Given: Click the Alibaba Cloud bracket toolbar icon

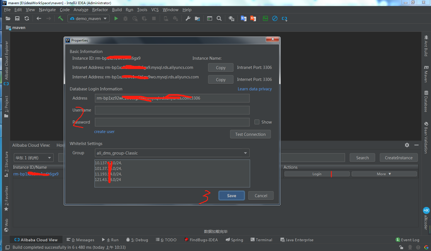Looking at the screenshot, I should tap(284, 19).
